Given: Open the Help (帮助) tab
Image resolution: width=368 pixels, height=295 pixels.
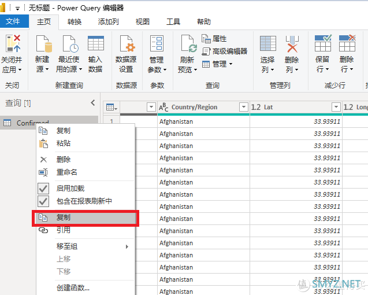Looking at the screenshot, I should click(x=204, y=22).
